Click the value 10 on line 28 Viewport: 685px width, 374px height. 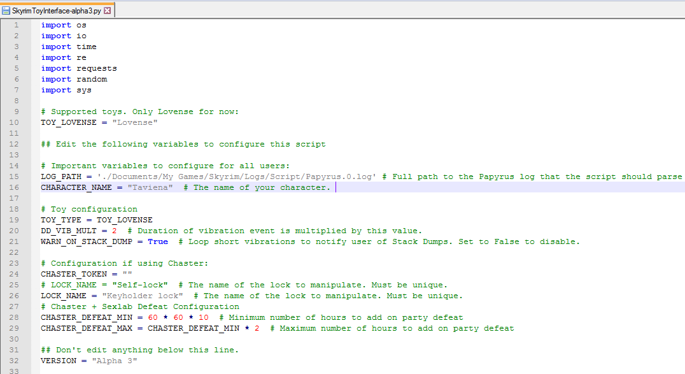[204, 317]
